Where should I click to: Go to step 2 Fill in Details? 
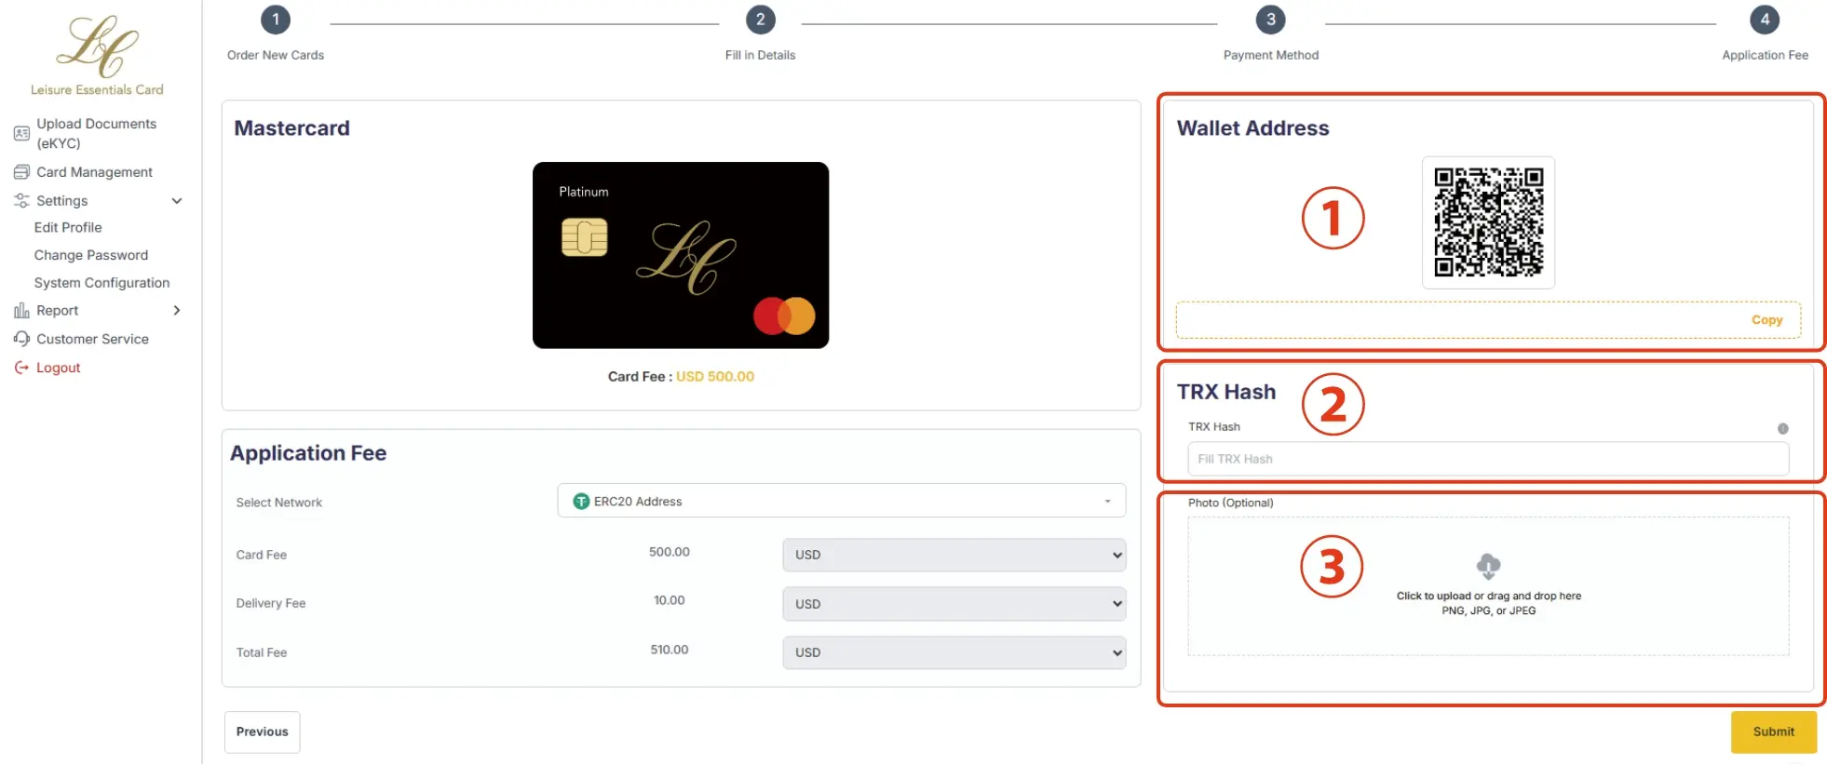760,20
